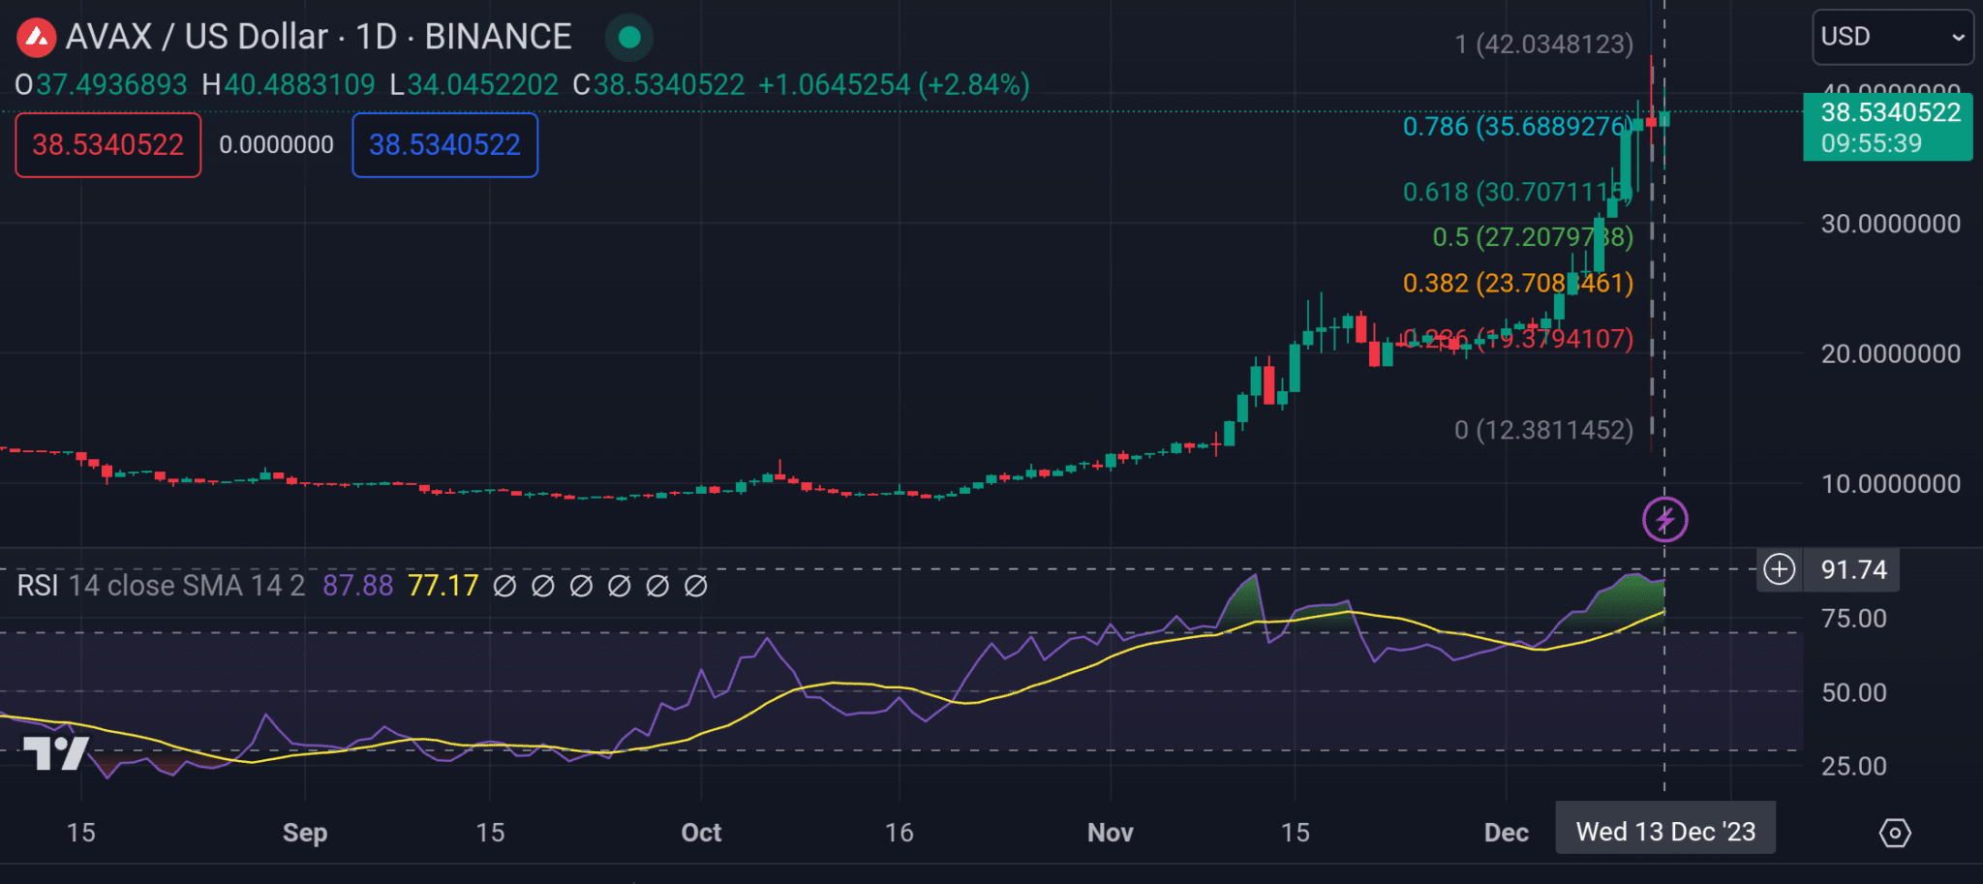Click the red sell price 38.5340522 button

[x=108, y=145]
